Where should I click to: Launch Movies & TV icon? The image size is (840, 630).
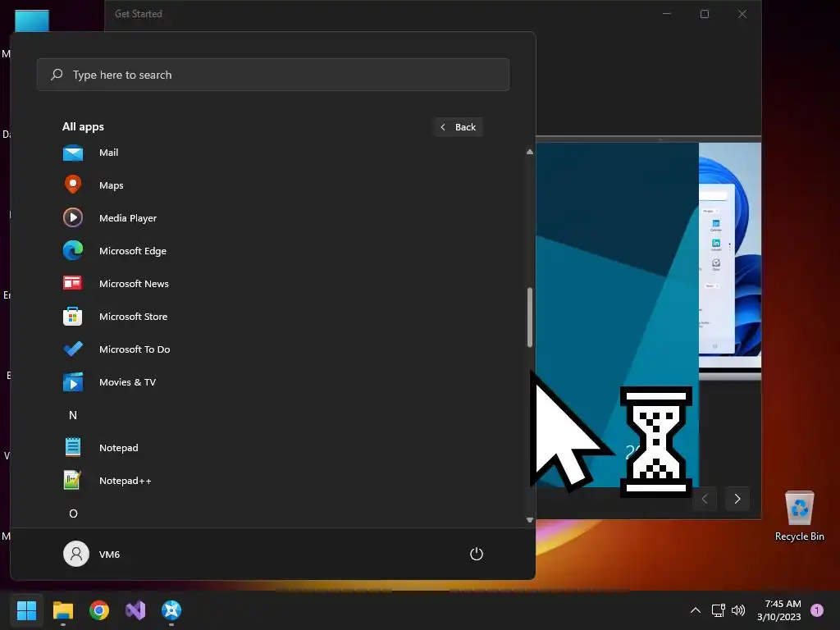point(73,381)
